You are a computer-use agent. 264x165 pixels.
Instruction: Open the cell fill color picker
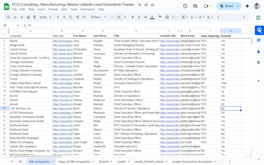pos(160,17)
